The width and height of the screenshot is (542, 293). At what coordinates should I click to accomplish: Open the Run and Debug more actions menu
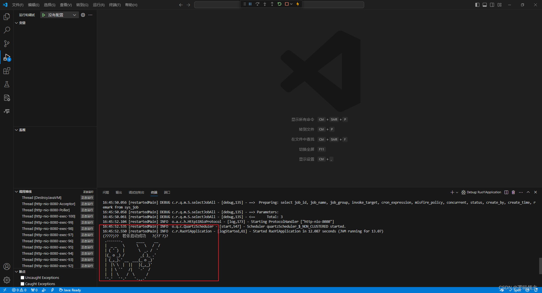[x=90, y=15]
